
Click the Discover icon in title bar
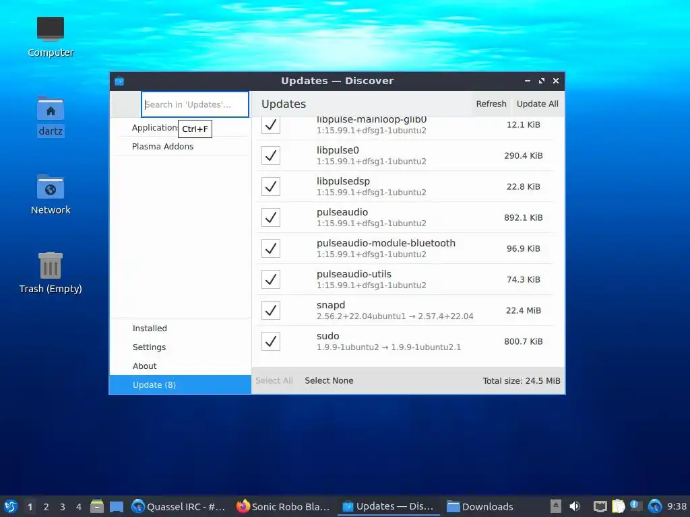coord(119,81)
